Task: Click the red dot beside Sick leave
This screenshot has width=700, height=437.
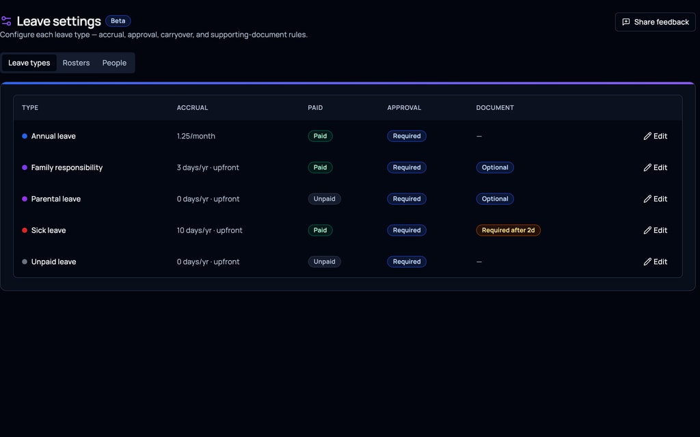Action: point(25,231)
